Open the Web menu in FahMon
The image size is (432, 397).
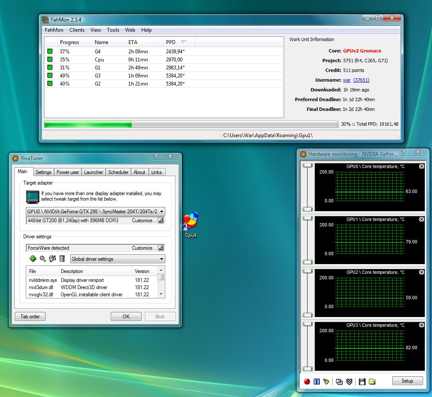pyautogui.click(x=130, y=30)
